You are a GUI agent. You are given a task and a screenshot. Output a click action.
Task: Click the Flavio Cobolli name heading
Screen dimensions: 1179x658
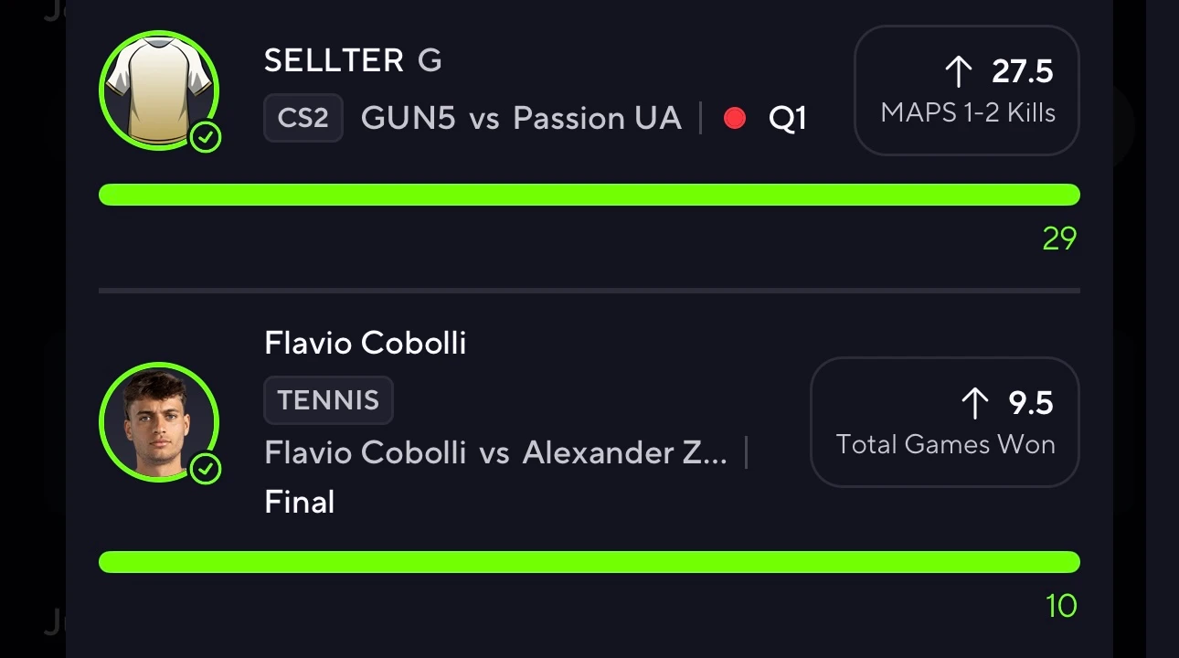366,344
